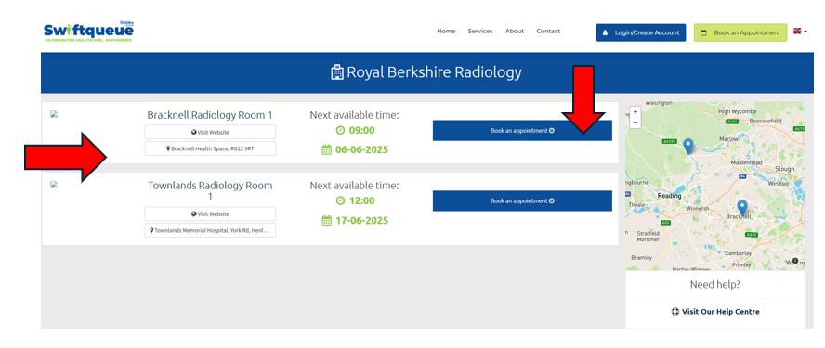Book an appointment at Townlands Radiology
The image size is (825, 348).
tap(522, 200)
